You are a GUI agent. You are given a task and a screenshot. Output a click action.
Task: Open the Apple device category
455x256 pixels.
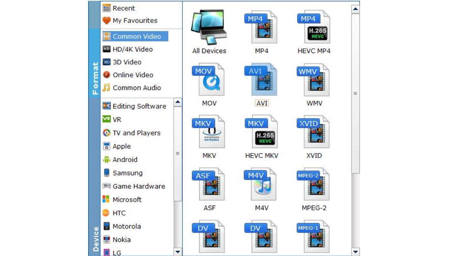pos(121,147)
